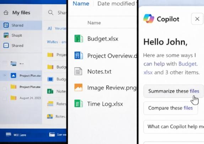
Task: Click the orange Image Review.png icon
Action: coord(78,87)
